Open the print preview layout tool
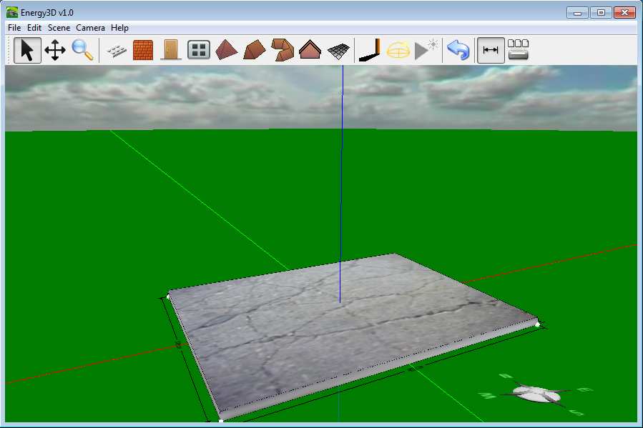The width and height of the screenshot is (643, 428). tap(519, 50)
